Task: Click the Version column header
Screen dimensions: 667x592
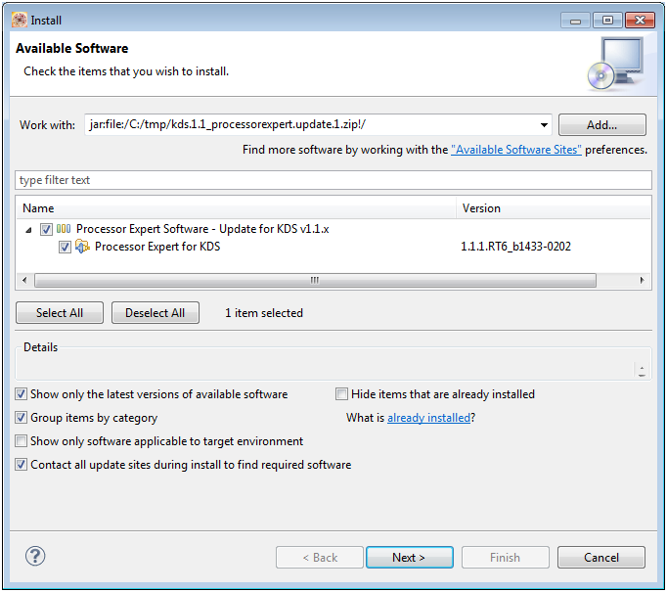Action: (x=554, y=208)
